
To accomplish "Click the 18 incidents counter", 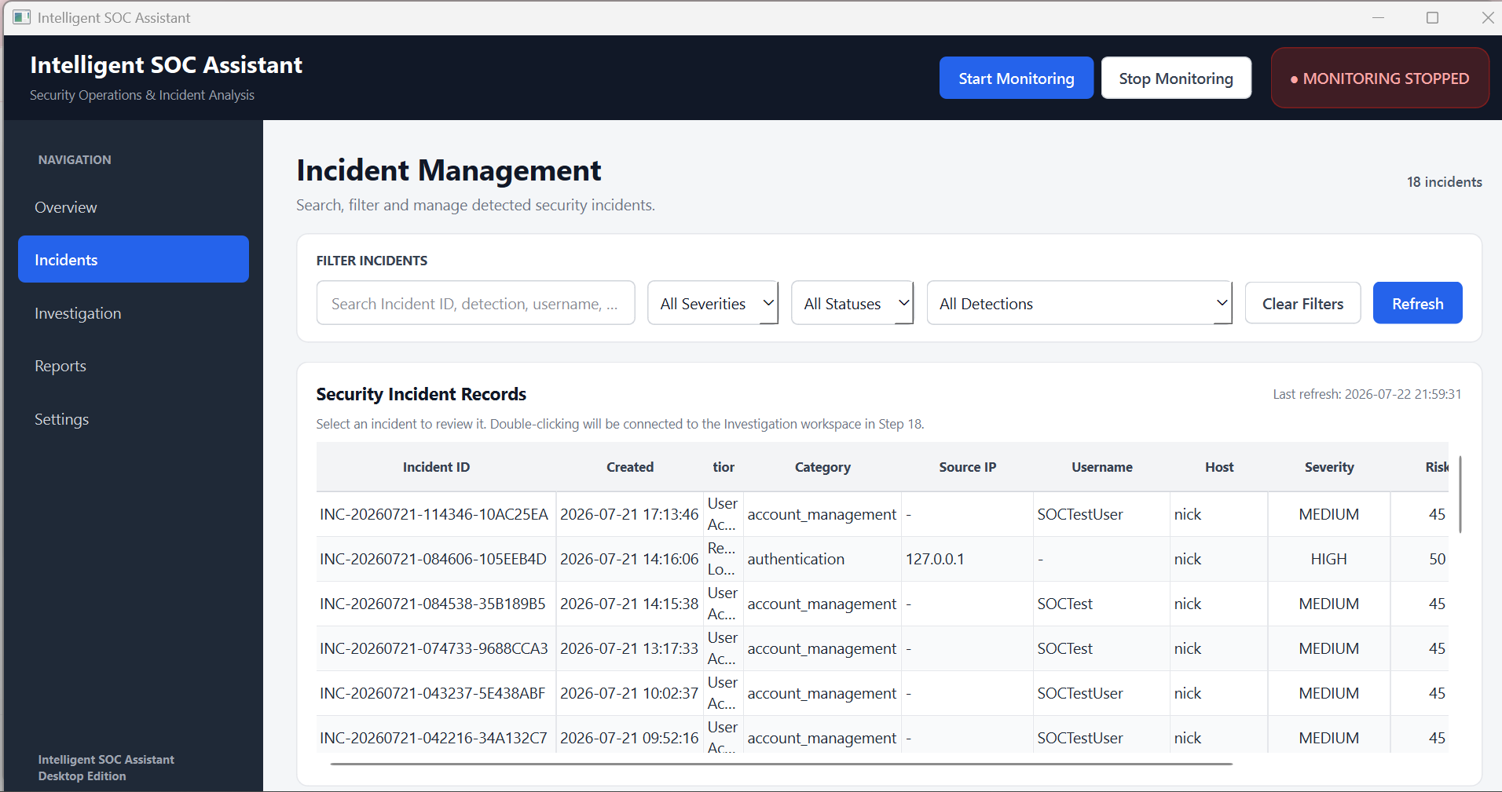I will (1444, 182).
